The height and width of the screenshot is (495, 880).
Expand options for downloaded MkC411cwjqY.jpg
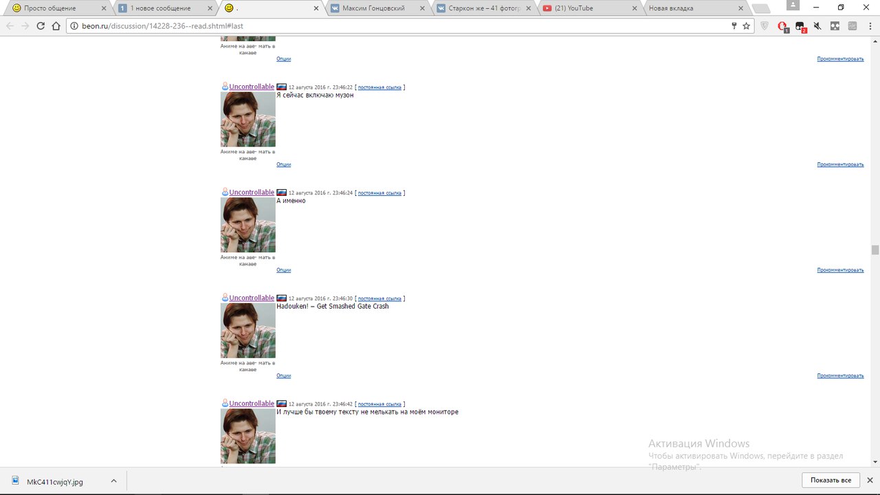[113, 481]
